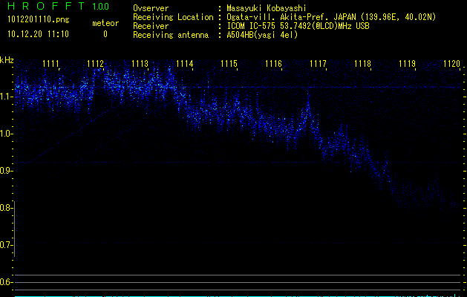Click the 0.6 frequency axis label
This screenshot has height=297, width=467.
(x=7, y=281)
